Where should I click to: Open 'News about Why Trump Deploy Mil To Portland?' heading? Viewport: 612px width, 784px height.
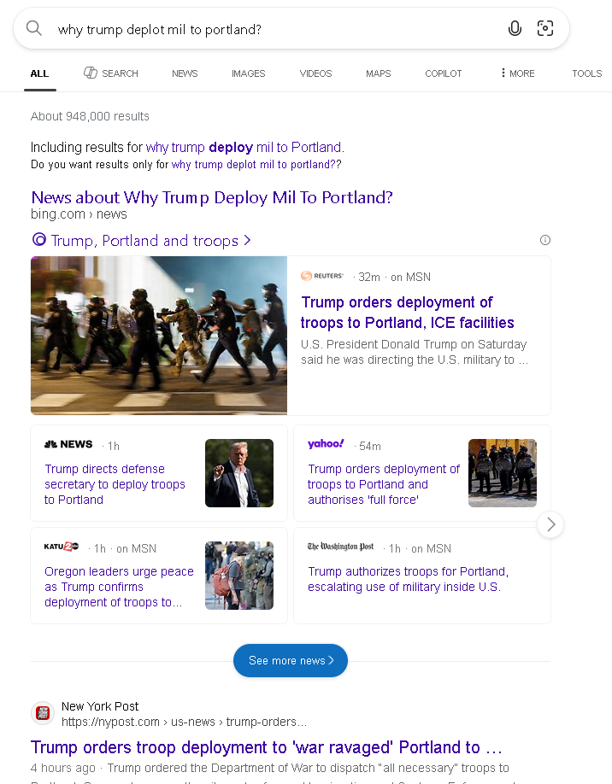coord(212,197)
